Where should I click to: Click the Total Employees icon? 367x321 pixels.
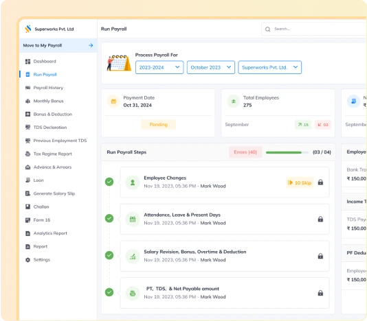[x=234, y=102]
